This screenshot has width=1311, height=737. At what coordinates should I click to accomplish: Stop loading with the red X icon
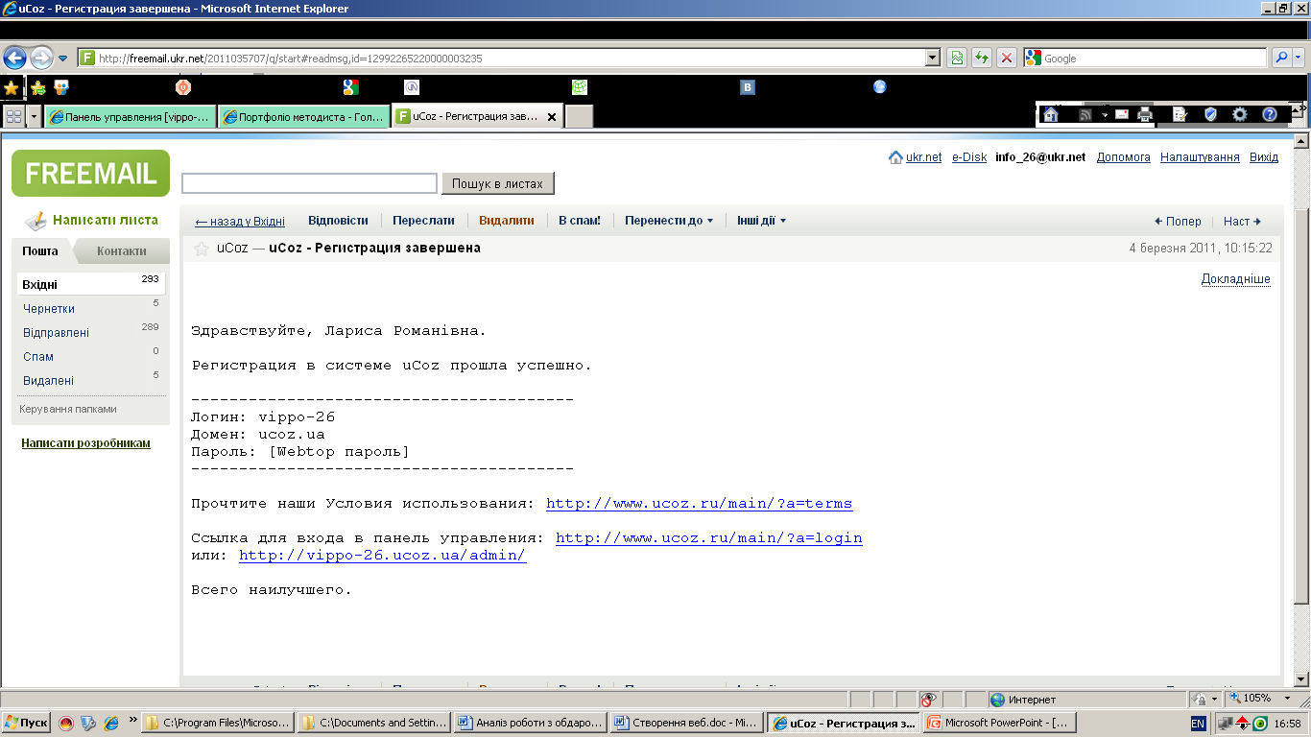point(1006,59)
